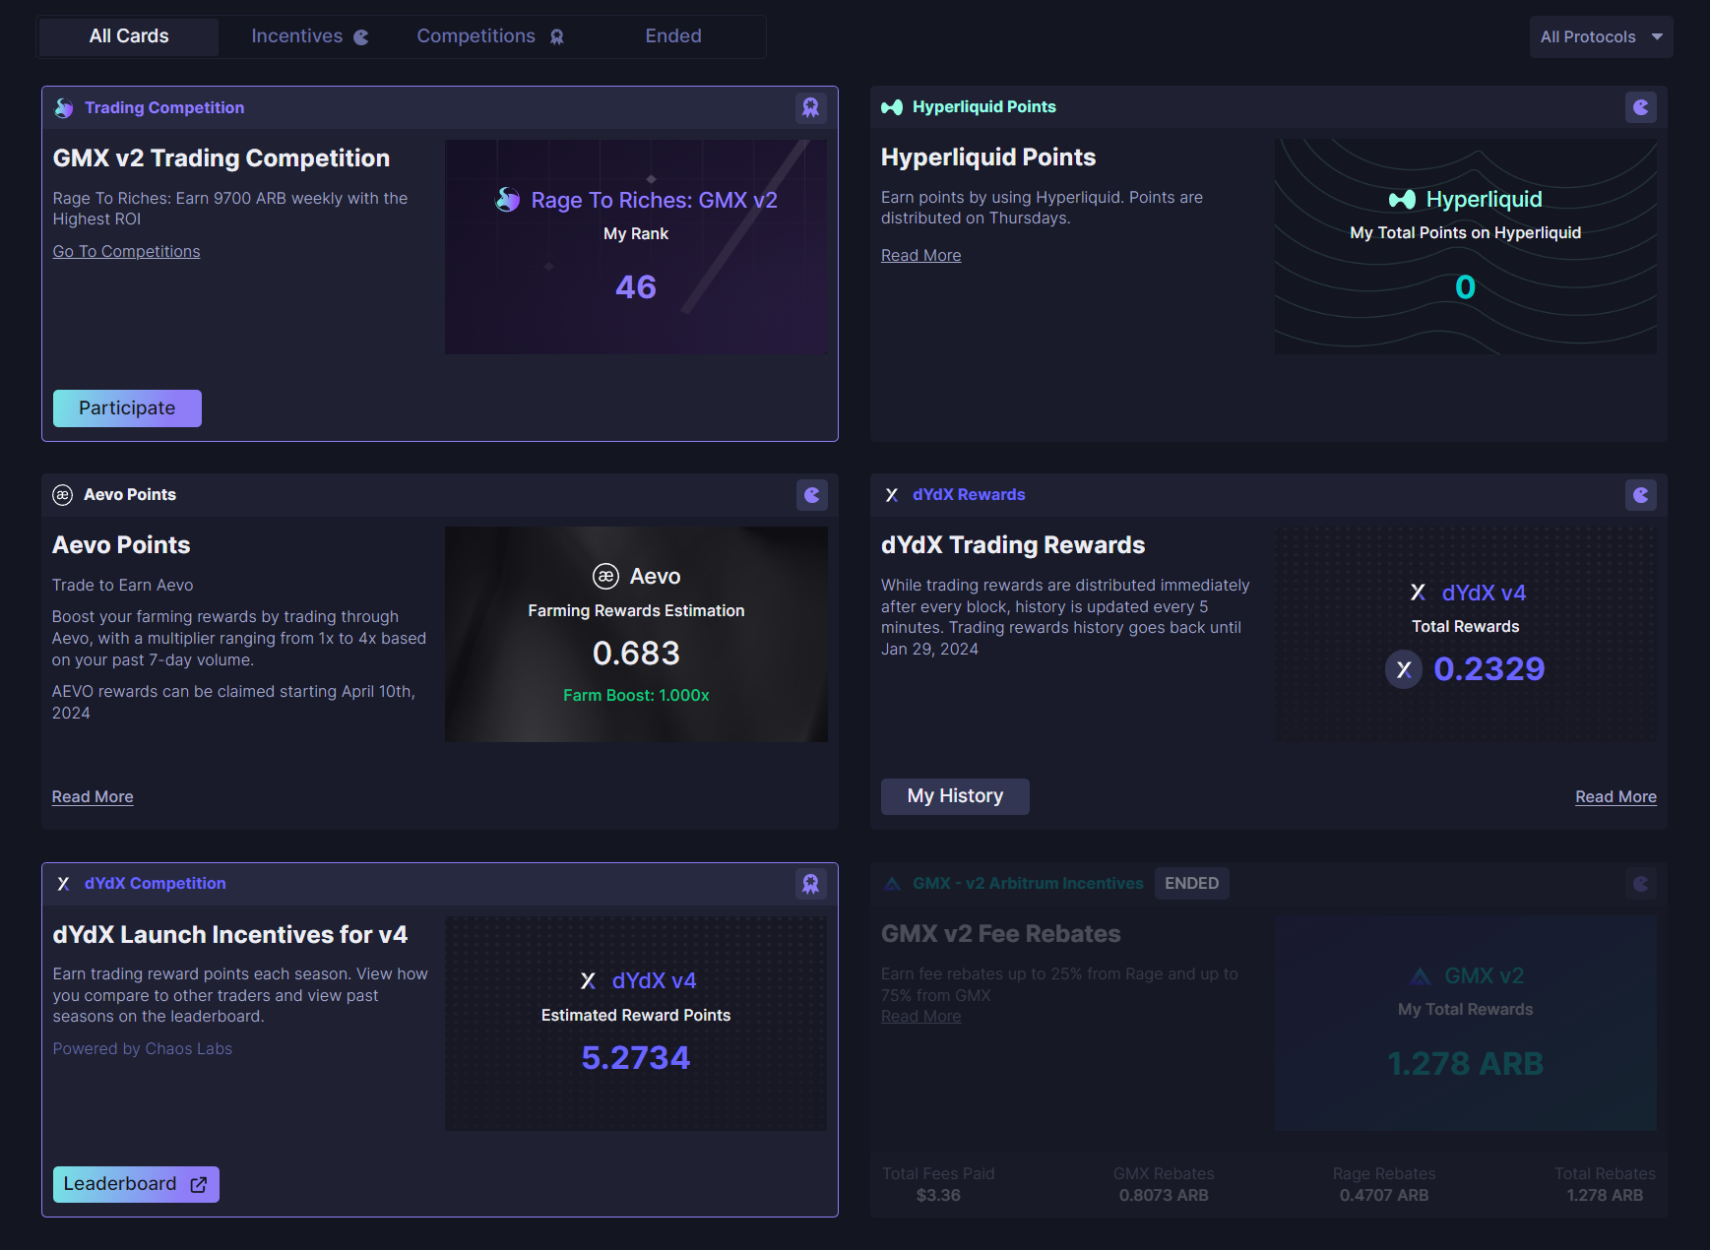Click ribbon badge icon on Trading Competition card
The height and width of the screenshot is (1250, 1710).
pyautogui.click(x=810, y=108)
